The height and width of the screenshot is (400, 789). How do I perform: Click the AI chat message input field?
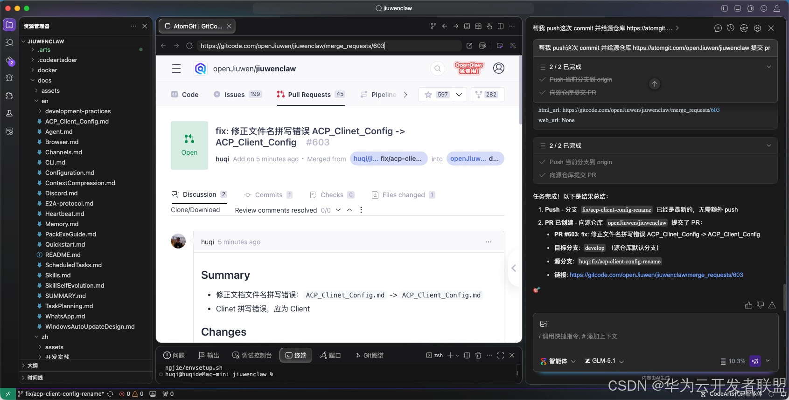655,337
